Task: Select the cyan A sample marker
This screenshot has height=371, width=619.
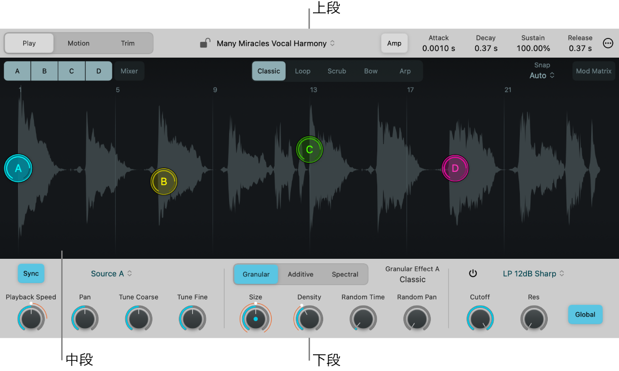Action: point(18,168)
